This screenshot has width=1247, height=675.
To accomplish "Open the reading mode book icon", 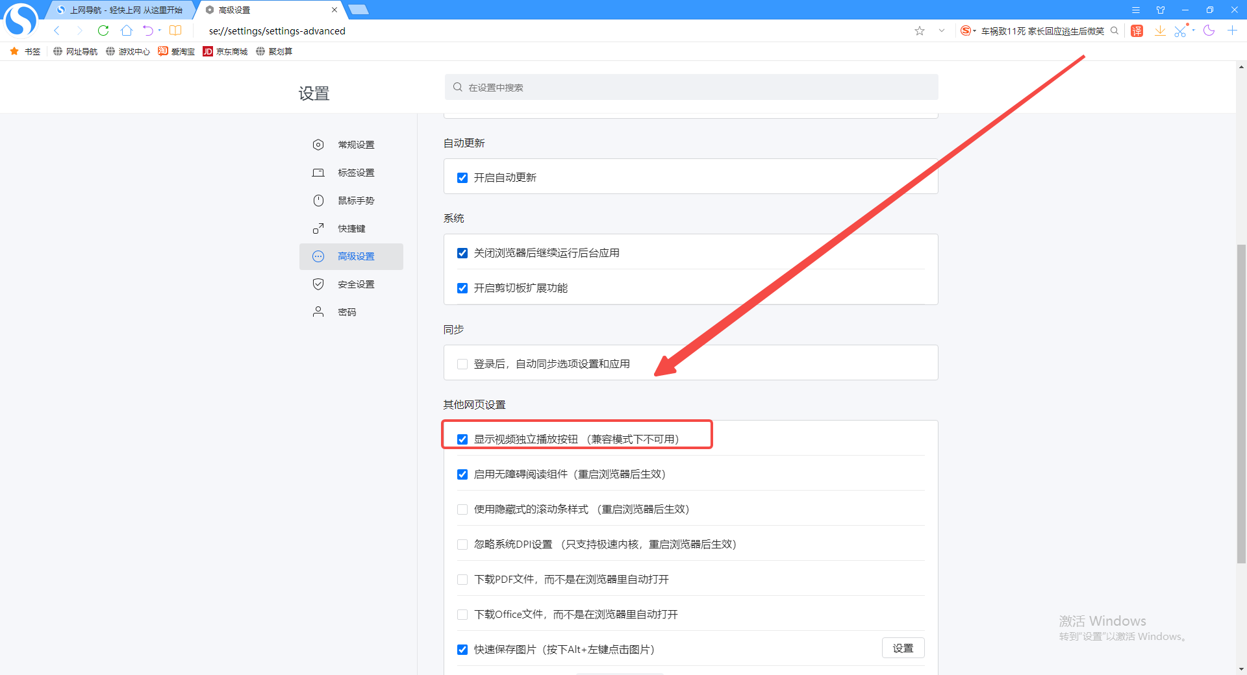I will 175,31.
